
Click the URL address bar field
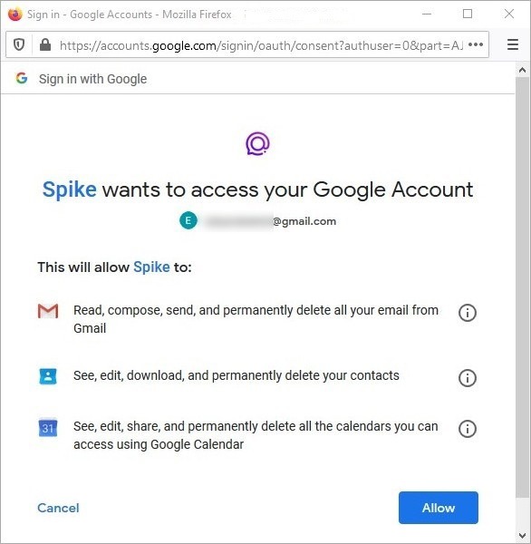[261, 45]
